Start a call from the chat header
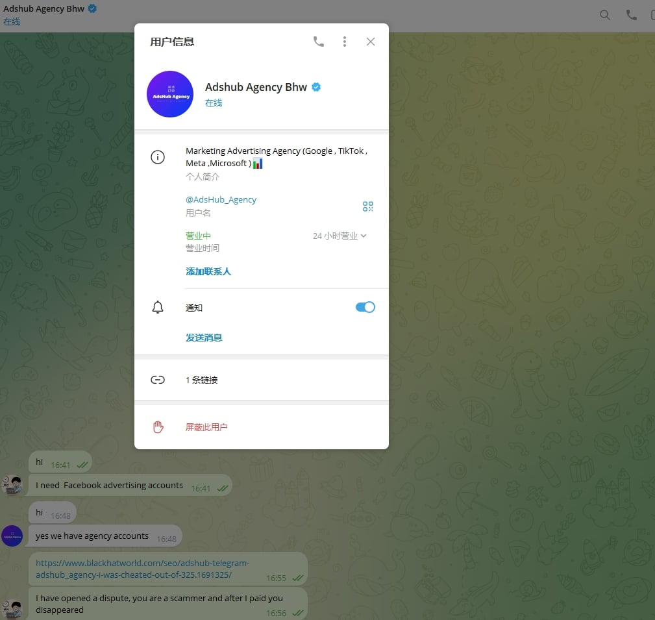 [631, 16]
